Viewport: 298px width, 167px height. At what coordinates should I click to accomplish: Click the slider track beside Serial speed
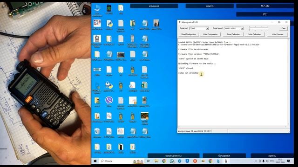[x=259, y=28]
